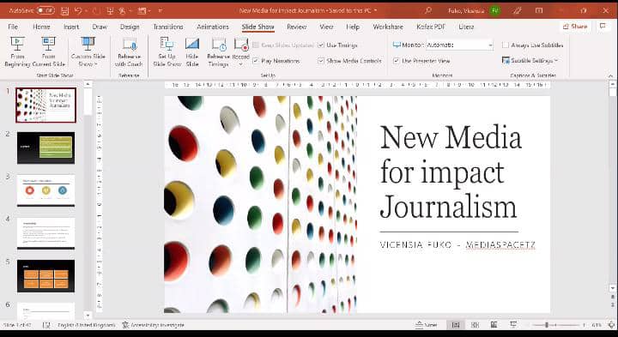The width and height of the screenshot is (618, 337).
Task: Adjust the zoom slider handle
Action: coord(547,325)
